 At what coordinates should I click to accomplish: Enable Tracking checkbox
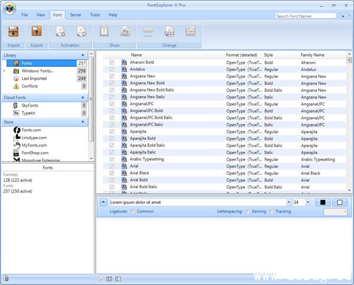pos(271,211)
